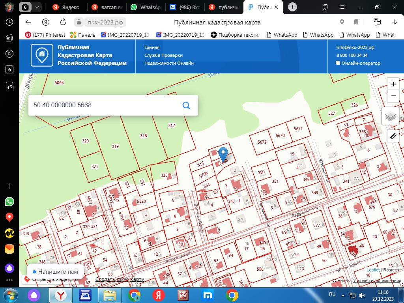Select plot 5820 on the map
The height and width of the screenshot is (303, 404).
coord(141,201)
